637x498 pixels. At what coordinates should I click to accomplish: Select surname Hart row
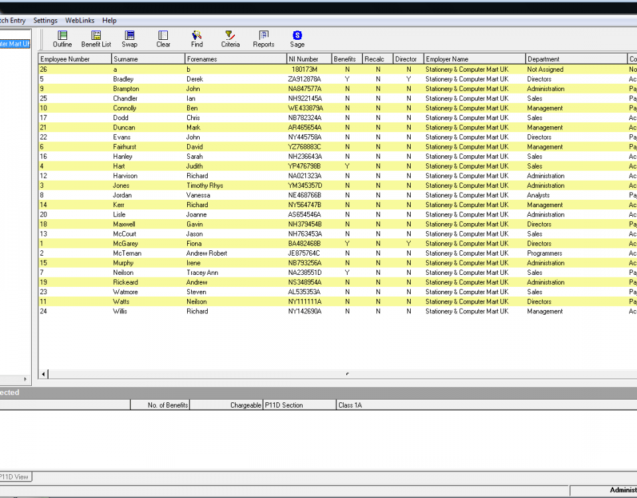pyautogui.click(x=119, y=166)
